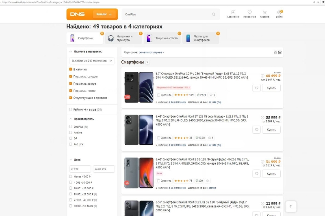The width and height of the screenshot is (325, 216).
Task: Open Избранное favorites heart icon
Action: 249,14
